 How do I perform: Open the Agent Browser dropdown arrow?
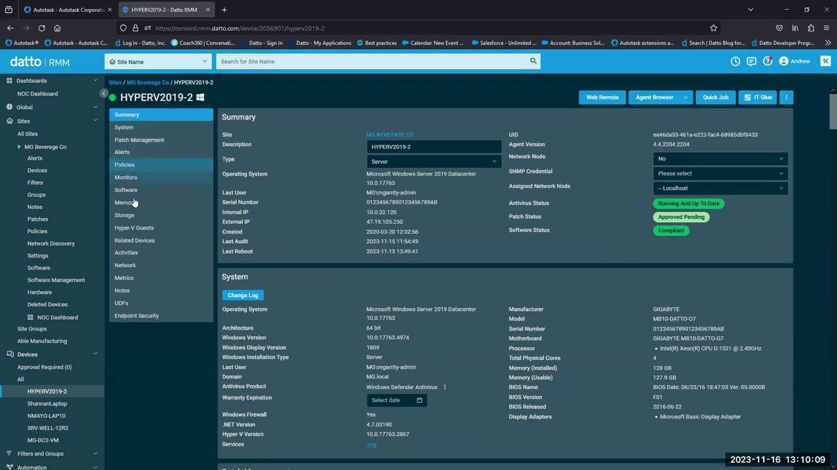685,97
